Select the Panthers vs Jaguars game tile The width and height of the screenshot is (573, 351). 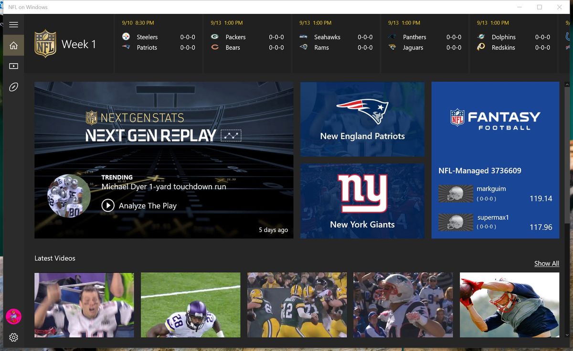coord(424,42)
